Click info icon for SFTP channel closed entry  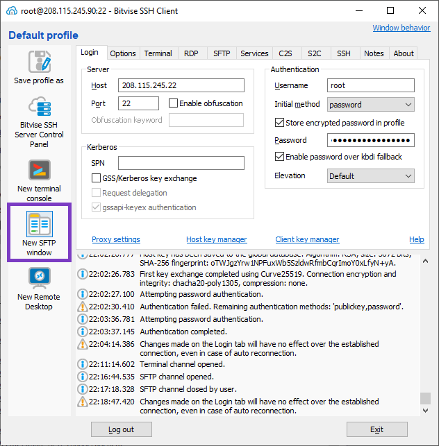83,389
